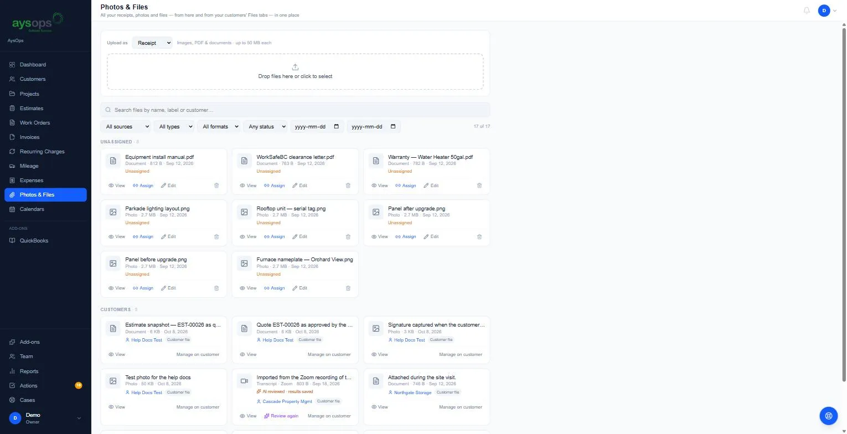This screenshot has width=847, height=434.
Task: Open Work Orders in the sidebar
Action: [x=45, y=123]
